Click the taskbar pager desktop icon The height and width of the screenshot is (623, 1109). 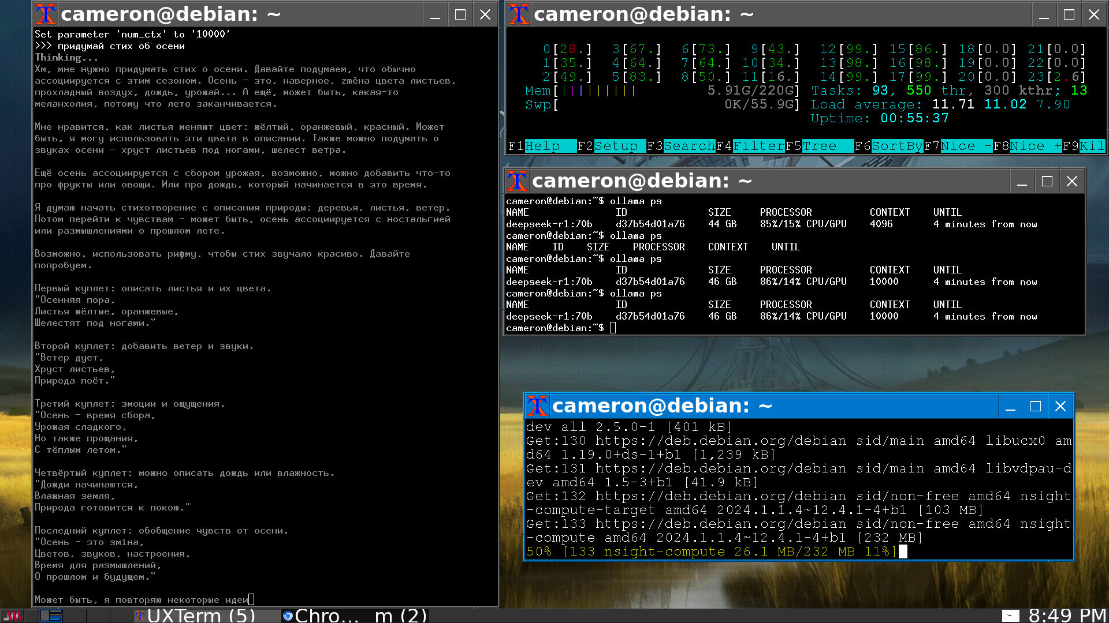(51, 616)
